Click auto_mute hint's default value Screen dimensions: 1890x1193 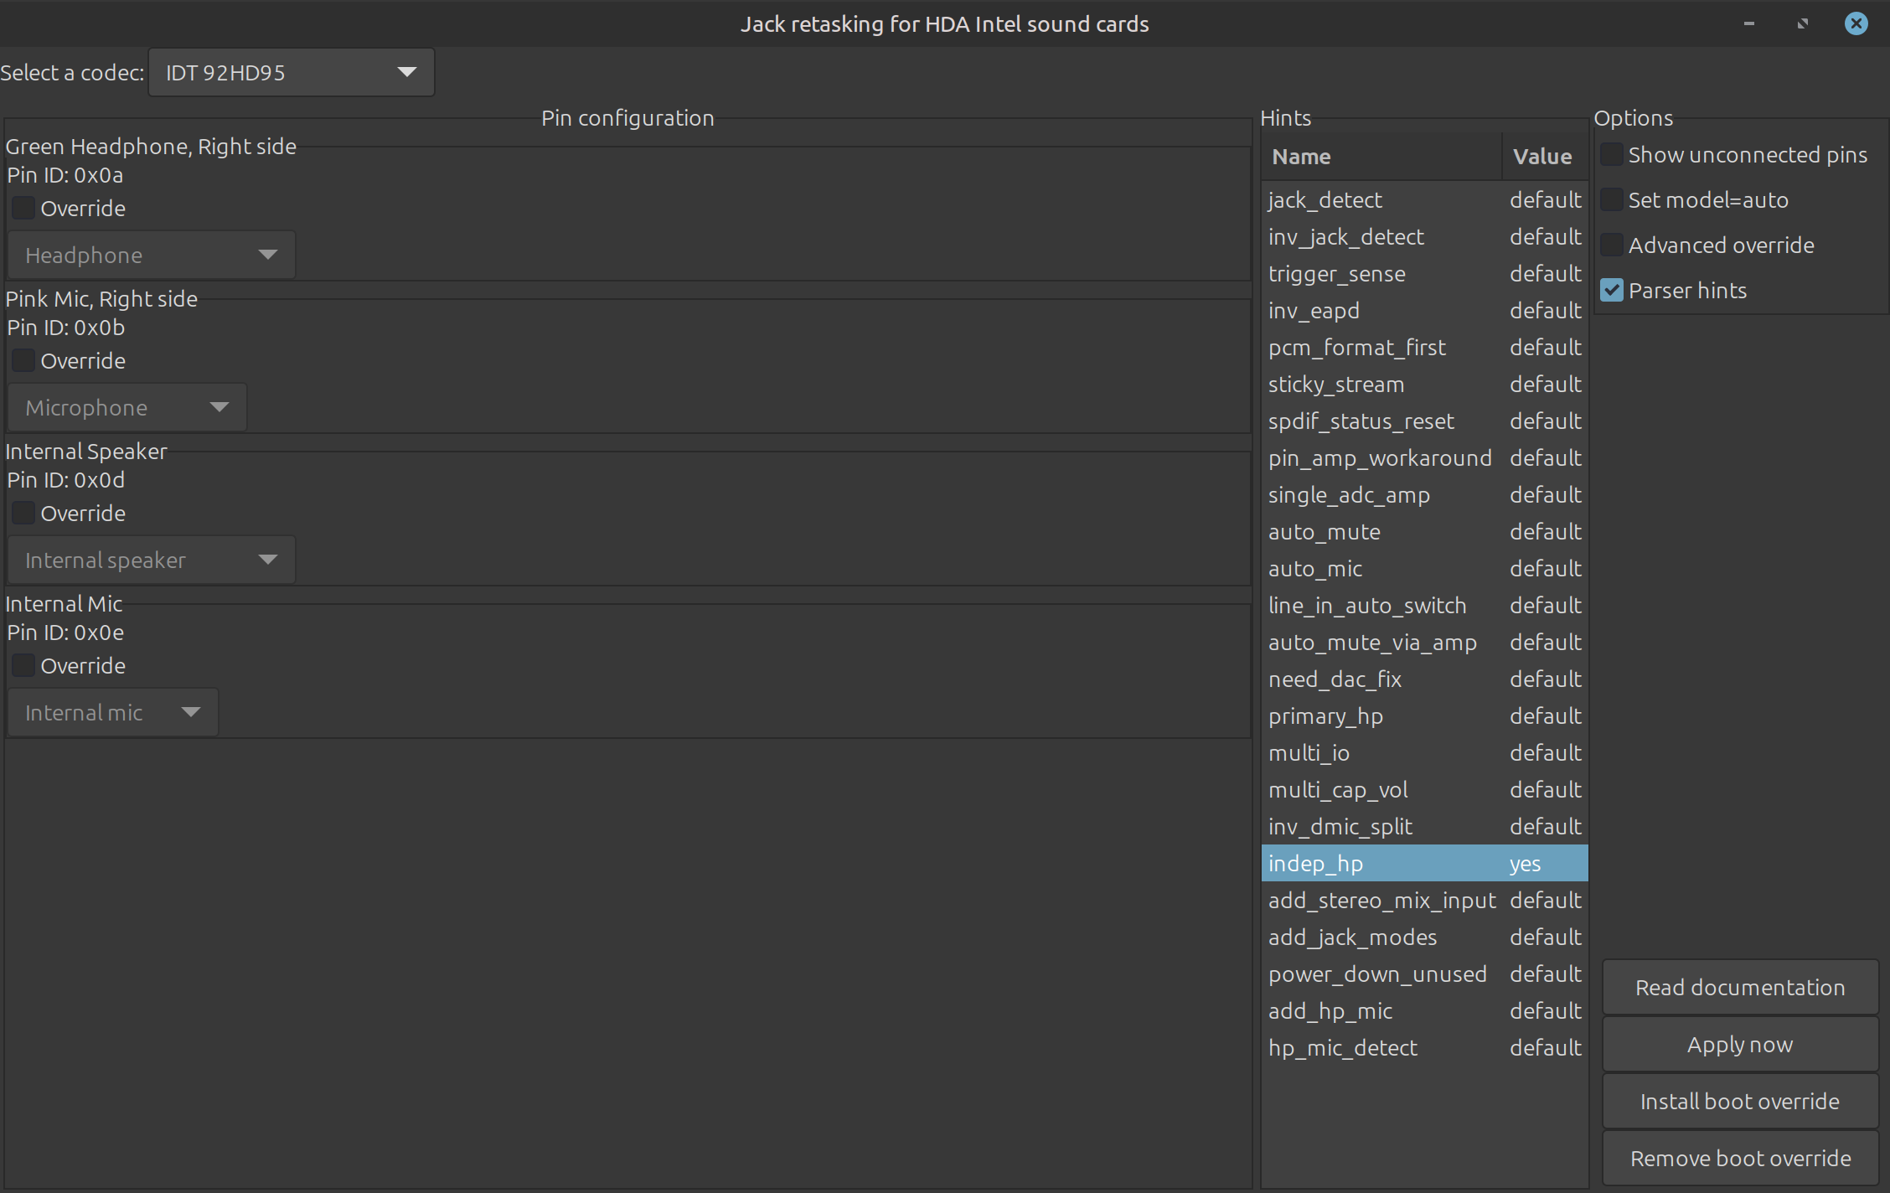point(1545,532)
